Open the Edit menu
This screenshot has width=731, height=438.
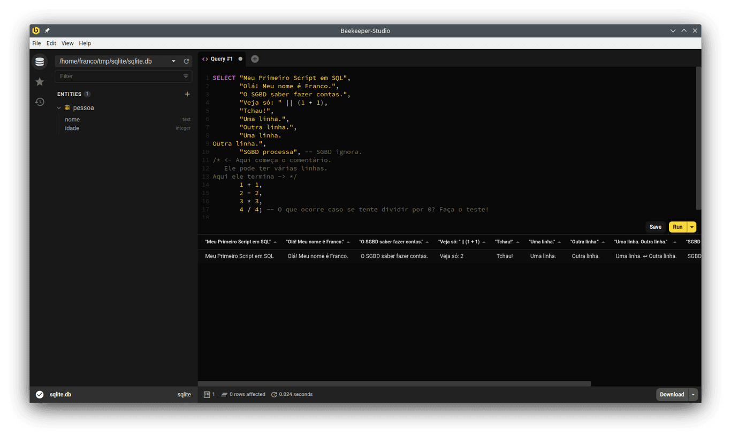coord(51,43)
